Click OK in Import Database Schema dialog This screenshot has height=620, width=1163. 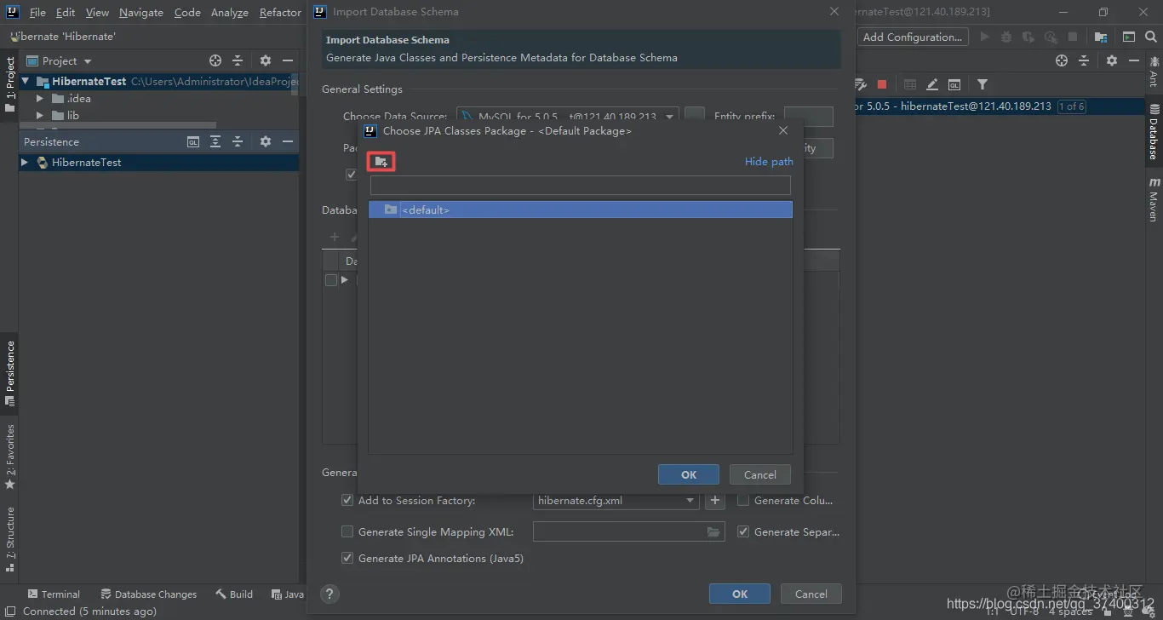(740, 594)
